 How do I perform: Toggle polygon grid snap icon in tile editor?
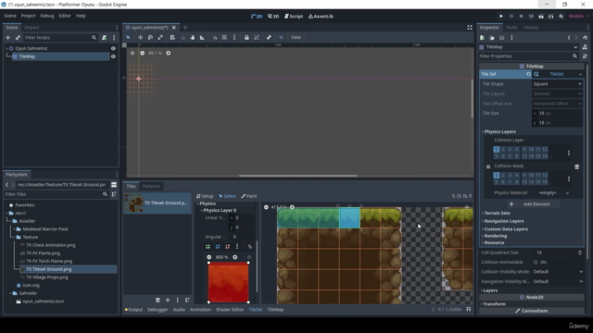[250, 247]
